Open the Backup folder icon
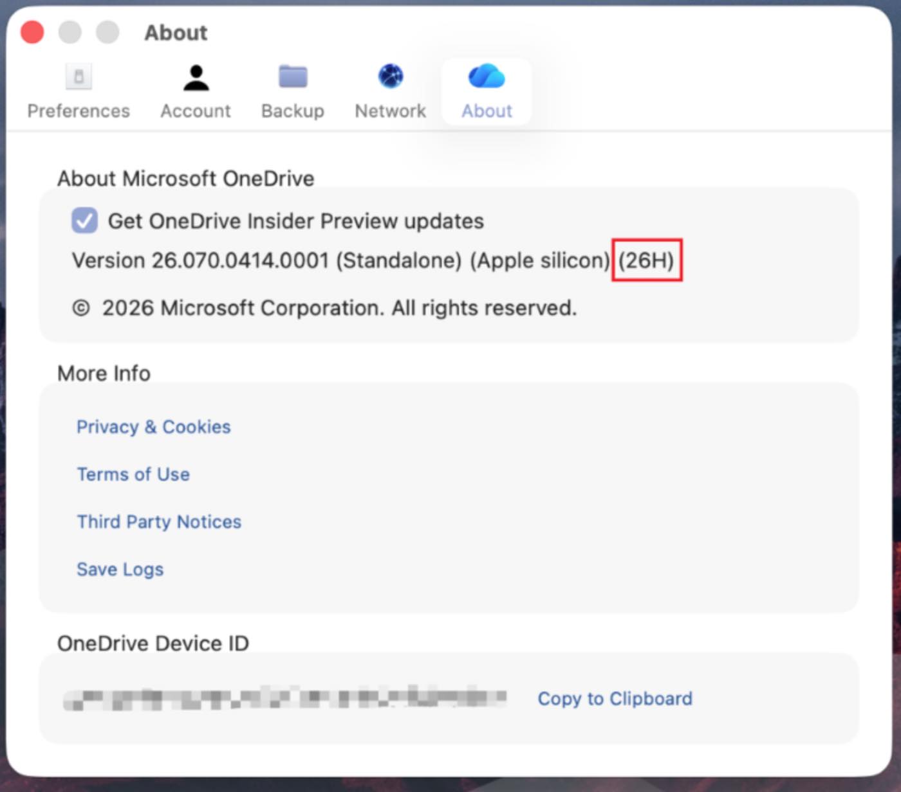This screenshot has width=901, height=792. [x=293, y=76]
